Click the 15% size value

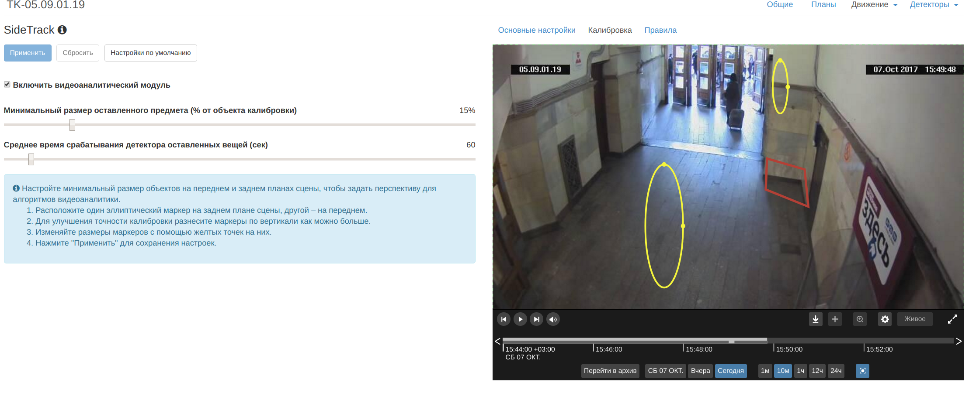(x=467, y=110)
